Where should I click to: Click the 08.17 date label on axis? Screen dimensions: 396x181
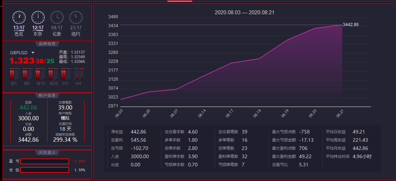[230, 114]
